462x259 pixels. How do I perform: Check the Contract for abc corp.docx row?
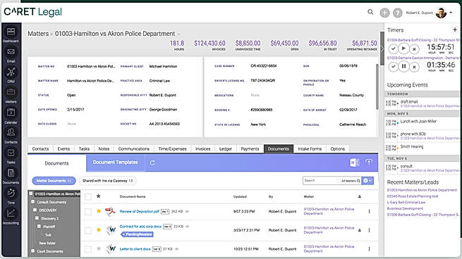tap(88, 230)
